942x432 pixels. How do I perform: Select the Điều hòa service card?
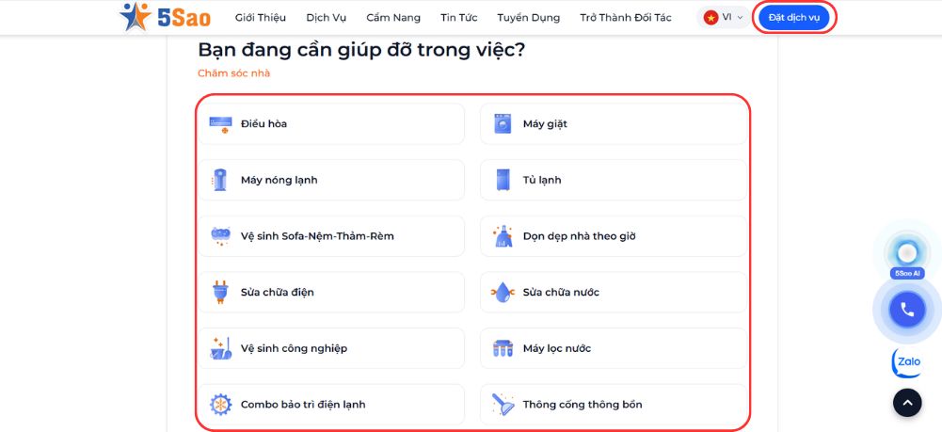click(x=331, y=124)
